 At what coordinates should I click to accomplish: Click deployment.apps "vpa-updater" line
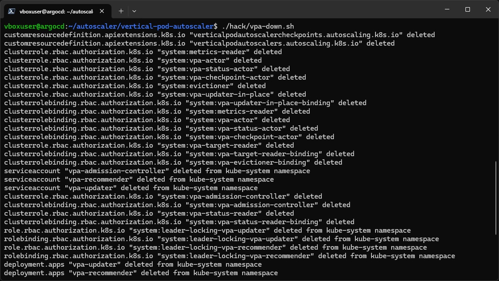tap(133, 264)
